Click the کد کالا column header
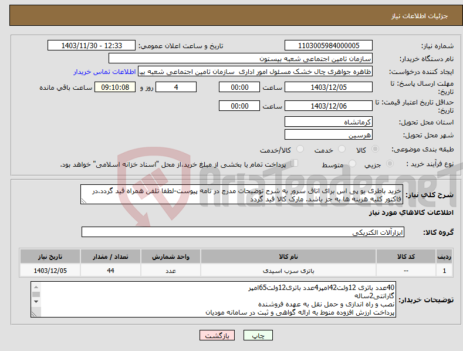 [406, 256]
